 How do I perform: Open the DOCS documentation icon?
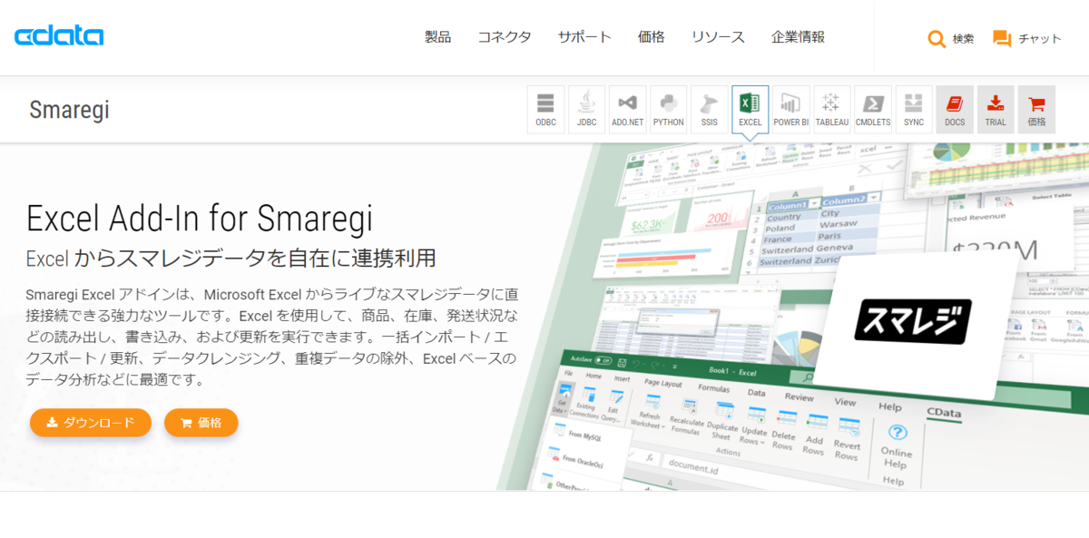pos(955,110)
